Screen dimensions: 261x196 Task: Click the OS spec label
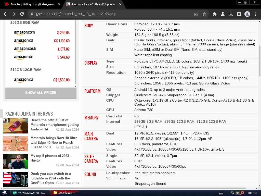[109, 90]
